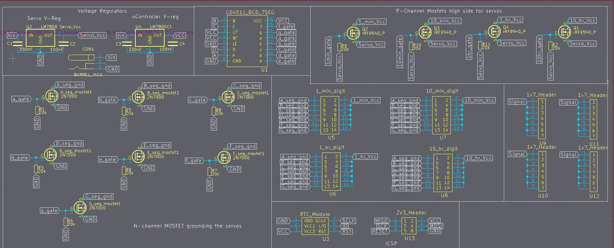Select the C_seg_mosfet1 2N7000 transistor symbol

[228, 98]
